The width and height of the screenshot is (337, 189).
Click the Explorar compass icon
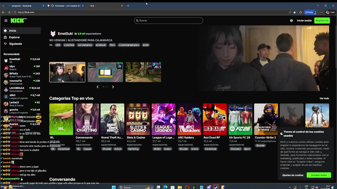[5, 37]
